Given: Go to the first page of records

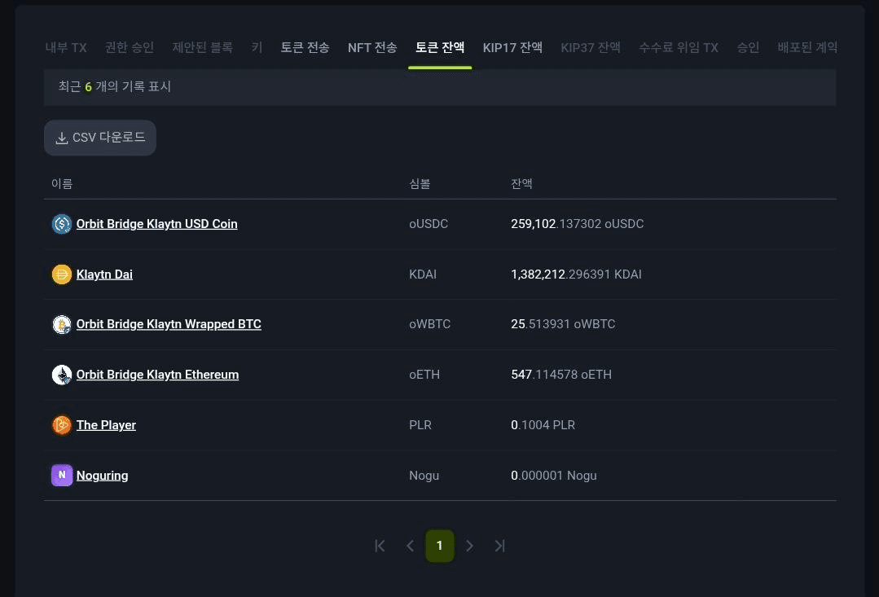Looking at the screenshot, I should 380,546.
